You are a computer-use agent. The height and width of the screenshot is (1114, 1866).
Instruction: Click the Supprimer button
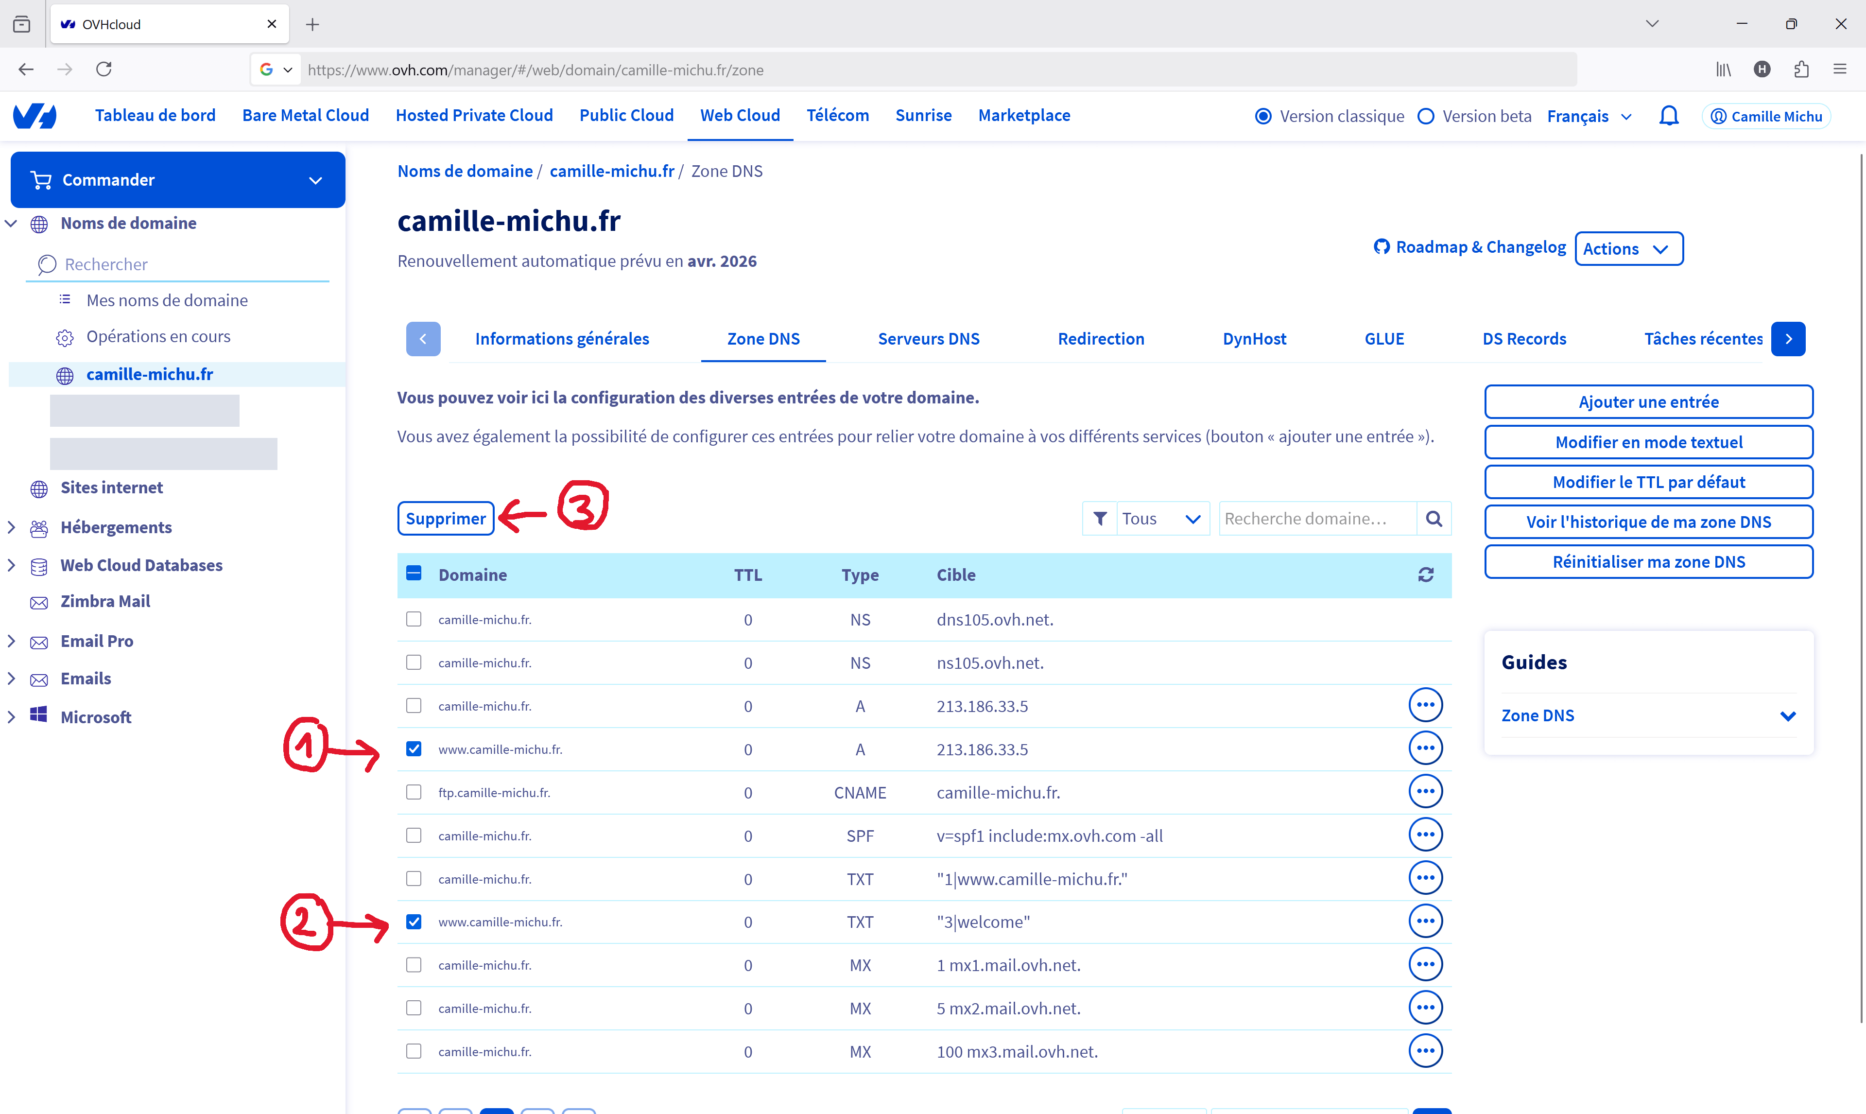[446, 519]
